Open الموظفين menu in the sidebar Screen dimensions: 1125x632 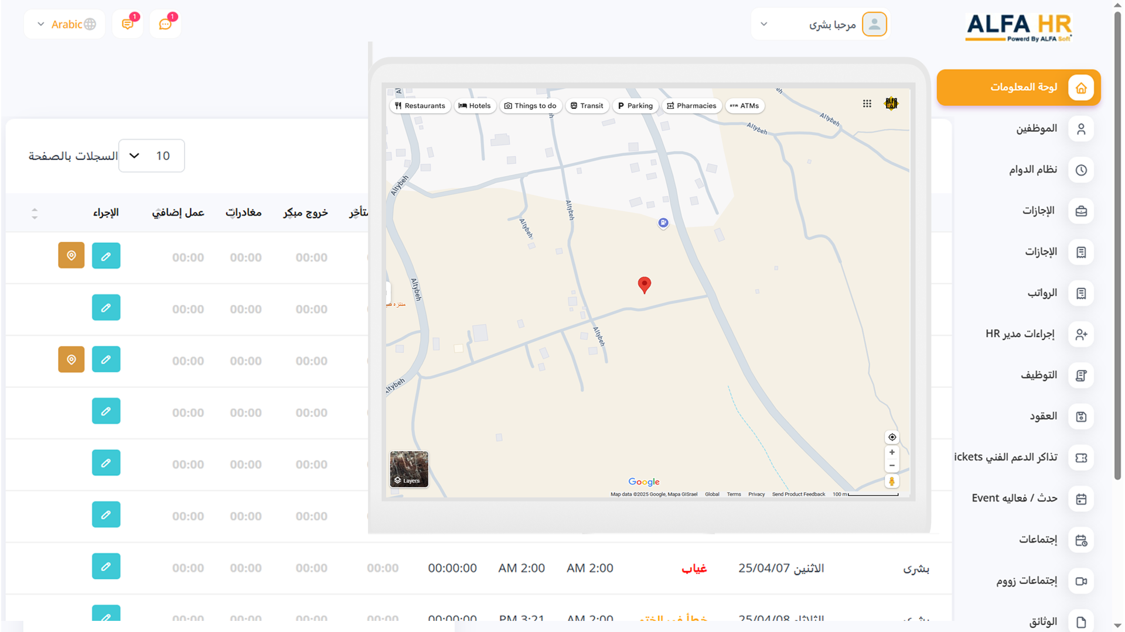coord(1036,129)
